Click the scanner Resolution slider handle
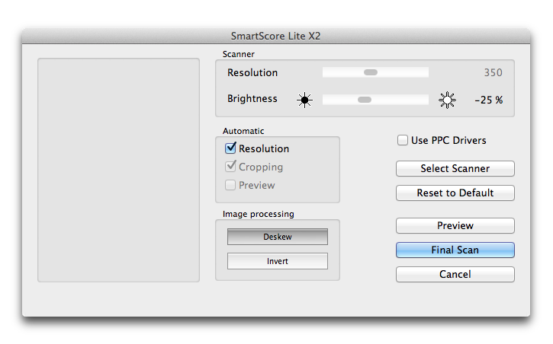The width and height of the screenshot is (553, 344). [x=371, y=72]
